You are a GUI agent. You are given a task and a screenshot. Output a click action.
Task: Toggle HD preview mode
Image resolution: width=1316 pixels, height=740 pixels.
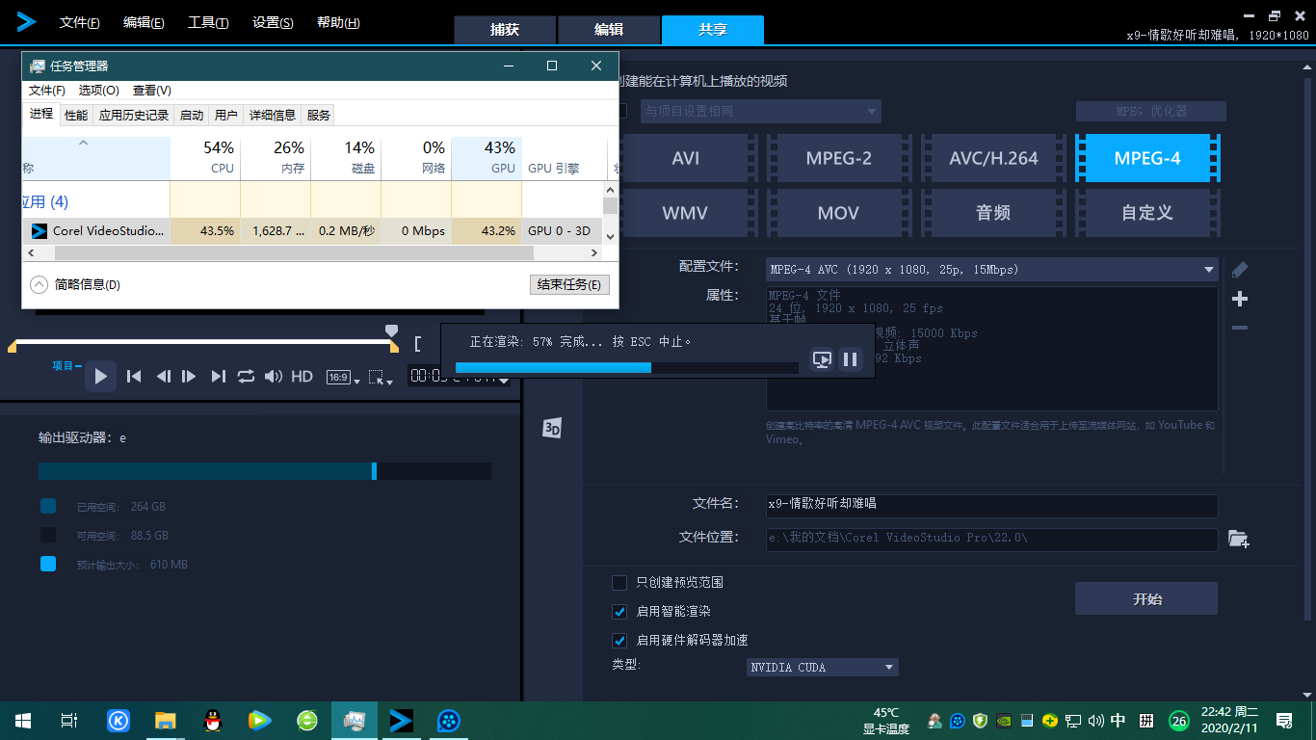click(x=302, y=377)
